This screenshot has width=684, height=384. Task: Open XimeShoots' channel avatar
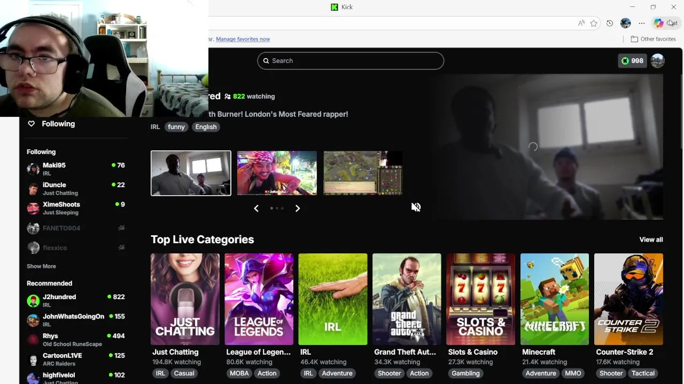(33, 209)
